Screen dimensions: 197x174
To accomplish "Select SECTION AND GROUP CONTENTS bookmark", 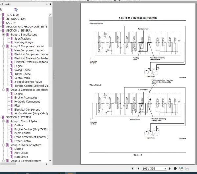I will [x=27, y=27].
